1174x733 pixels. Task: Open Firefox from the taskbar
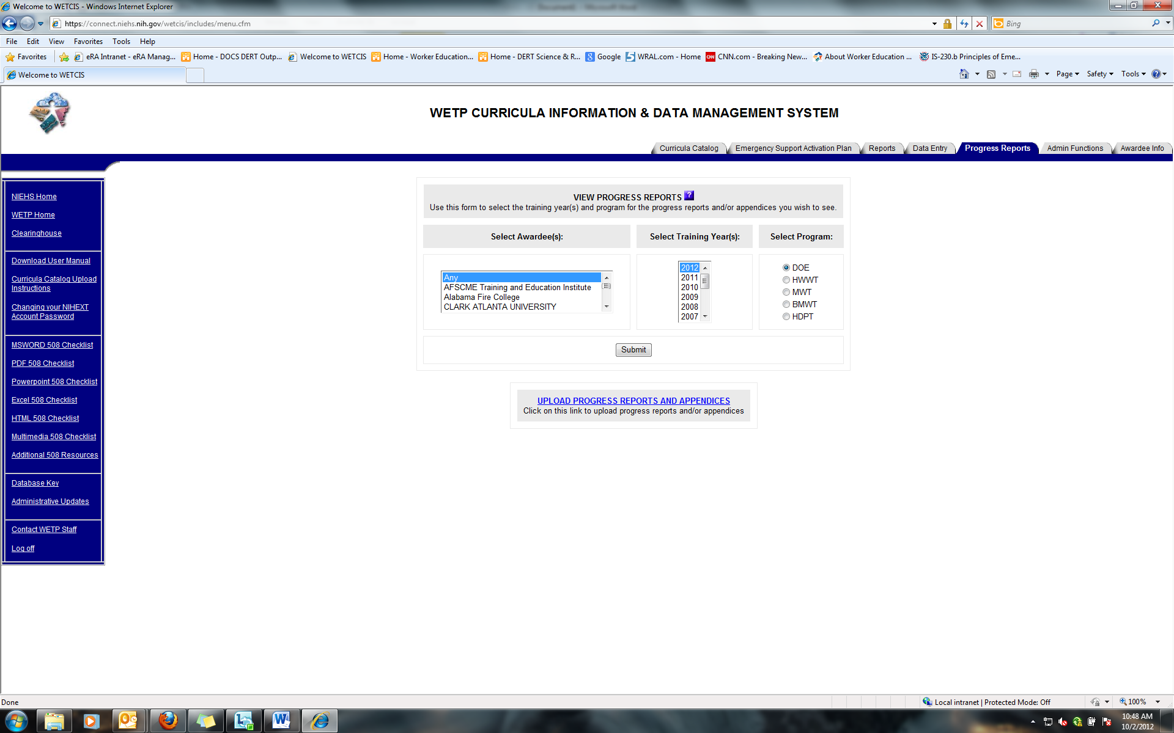tap(168, 721)
